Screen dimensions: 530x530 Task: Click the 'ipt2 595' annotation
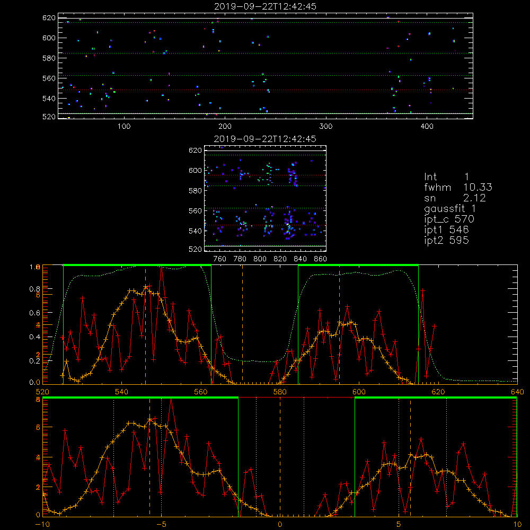pos(446,241)
